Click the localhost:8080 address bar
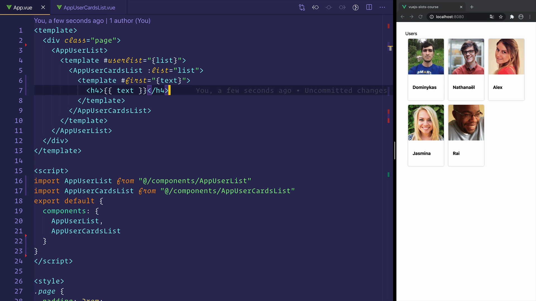This screenshot has height=301, width=536. [466, 17]
